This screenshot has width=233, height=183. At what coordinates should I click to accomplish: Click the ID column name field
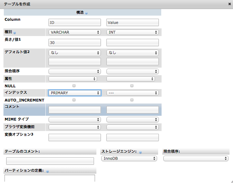[75, 23]
